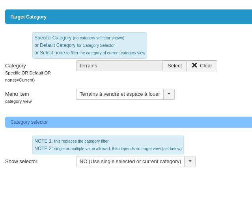The height and width of the screenshot is (197, 252).
Task: Open the Menu item dropdown arrow
Action: tap(169, 94)
